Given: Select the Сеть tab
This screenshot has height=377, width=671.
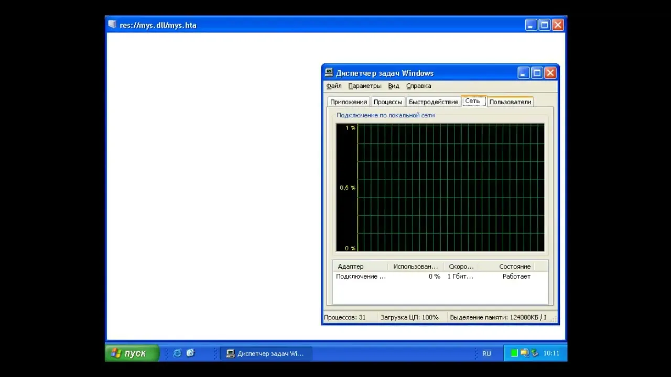Looking at the screenshot, I should click(473, 101).
